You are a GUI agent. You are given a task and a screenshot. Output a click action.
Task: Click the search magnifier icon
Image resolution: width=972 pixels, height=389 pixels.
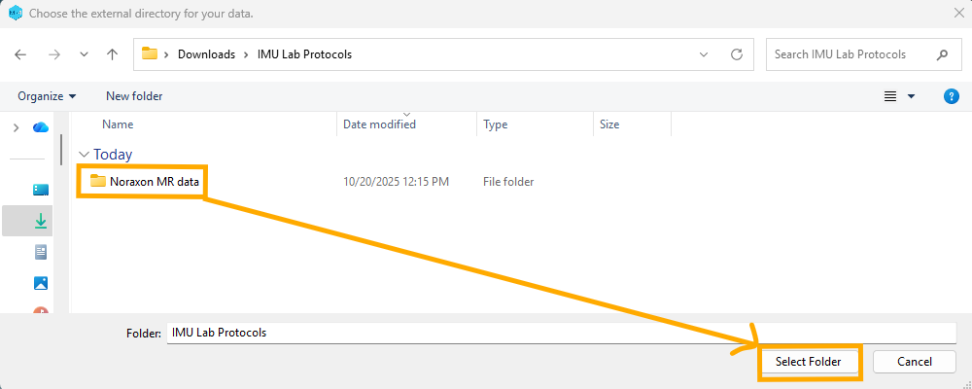tap(942, 54)
